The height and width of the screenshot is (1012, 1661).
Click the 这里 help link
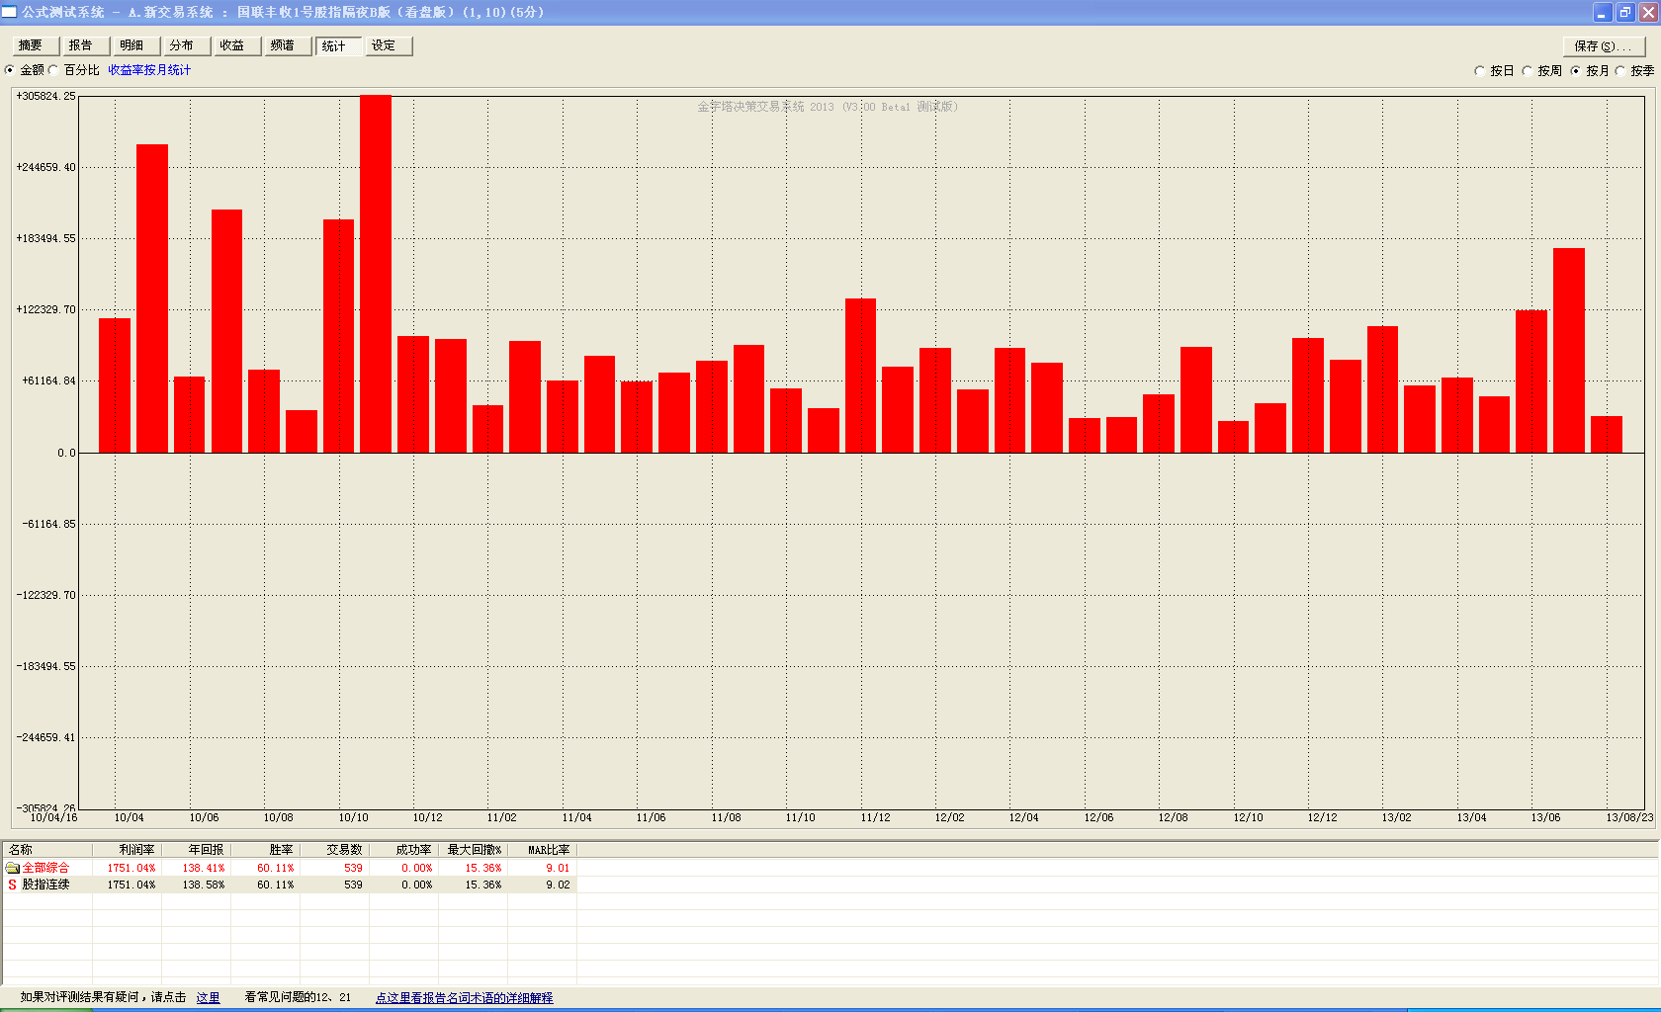coord(208,997)
